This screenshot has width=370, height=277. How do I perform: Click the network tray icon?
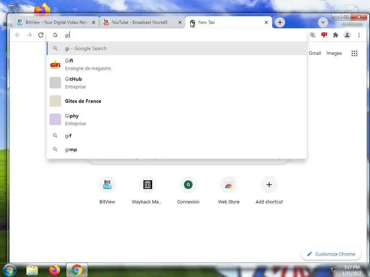334,270
